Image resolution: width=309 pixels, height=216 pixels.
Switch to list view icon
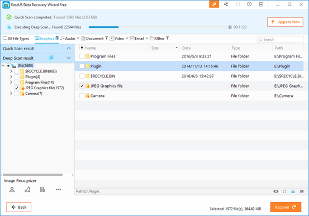(293, 191)
